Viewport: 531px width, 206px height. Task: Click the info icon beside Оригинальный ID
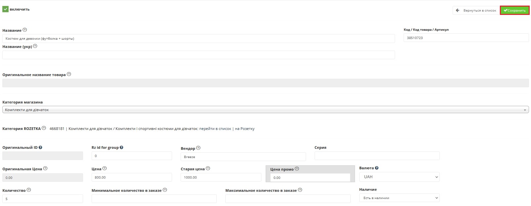[40, 147]
